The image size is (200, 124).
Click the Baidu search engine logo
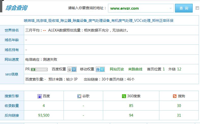coord(40,96)
